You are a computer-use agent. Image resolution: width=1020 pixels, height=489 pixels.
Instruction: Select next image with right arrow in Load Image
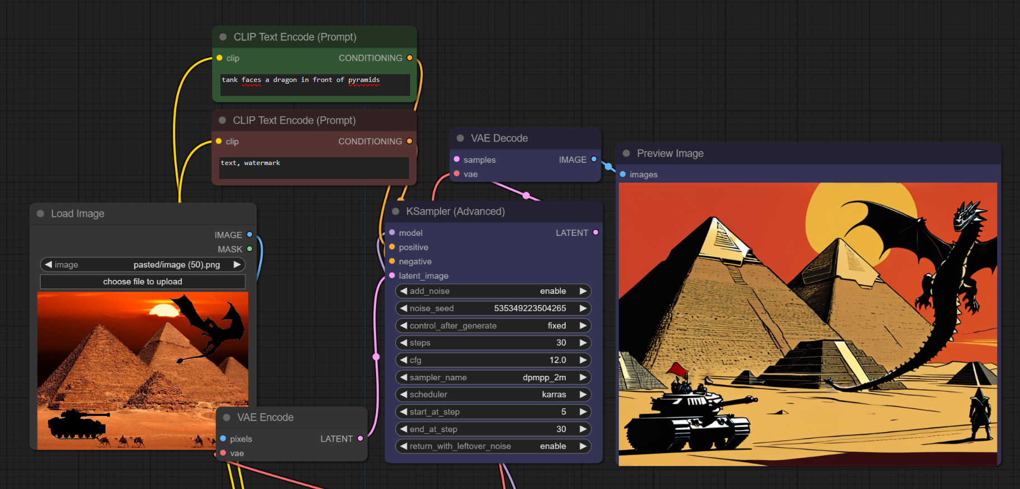coord(237,265)
